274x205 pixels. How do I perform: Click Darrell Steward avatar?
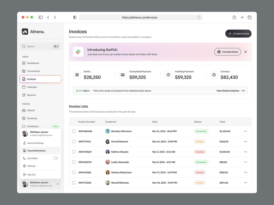coord(108,141)
